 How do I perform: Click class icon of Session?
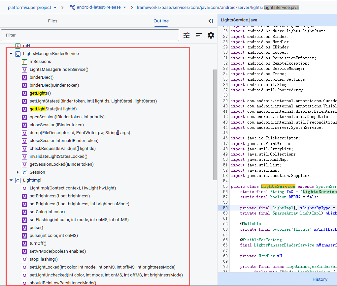point(24,173)
